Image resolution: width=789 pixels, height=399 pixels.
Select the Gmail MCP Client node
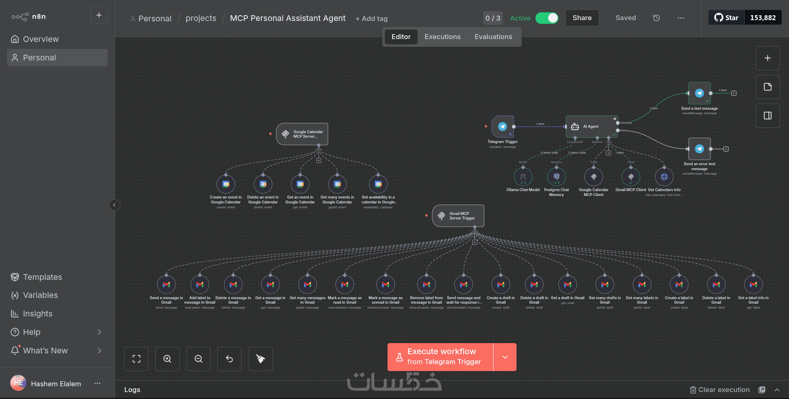[x=631, y=177]
